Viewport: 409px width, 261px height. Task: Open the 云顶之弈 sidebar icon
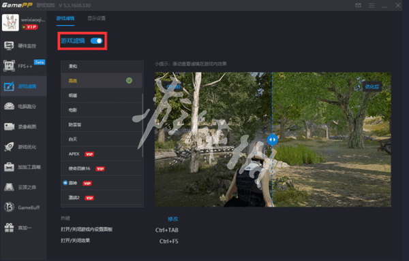(x=9, y=187)
